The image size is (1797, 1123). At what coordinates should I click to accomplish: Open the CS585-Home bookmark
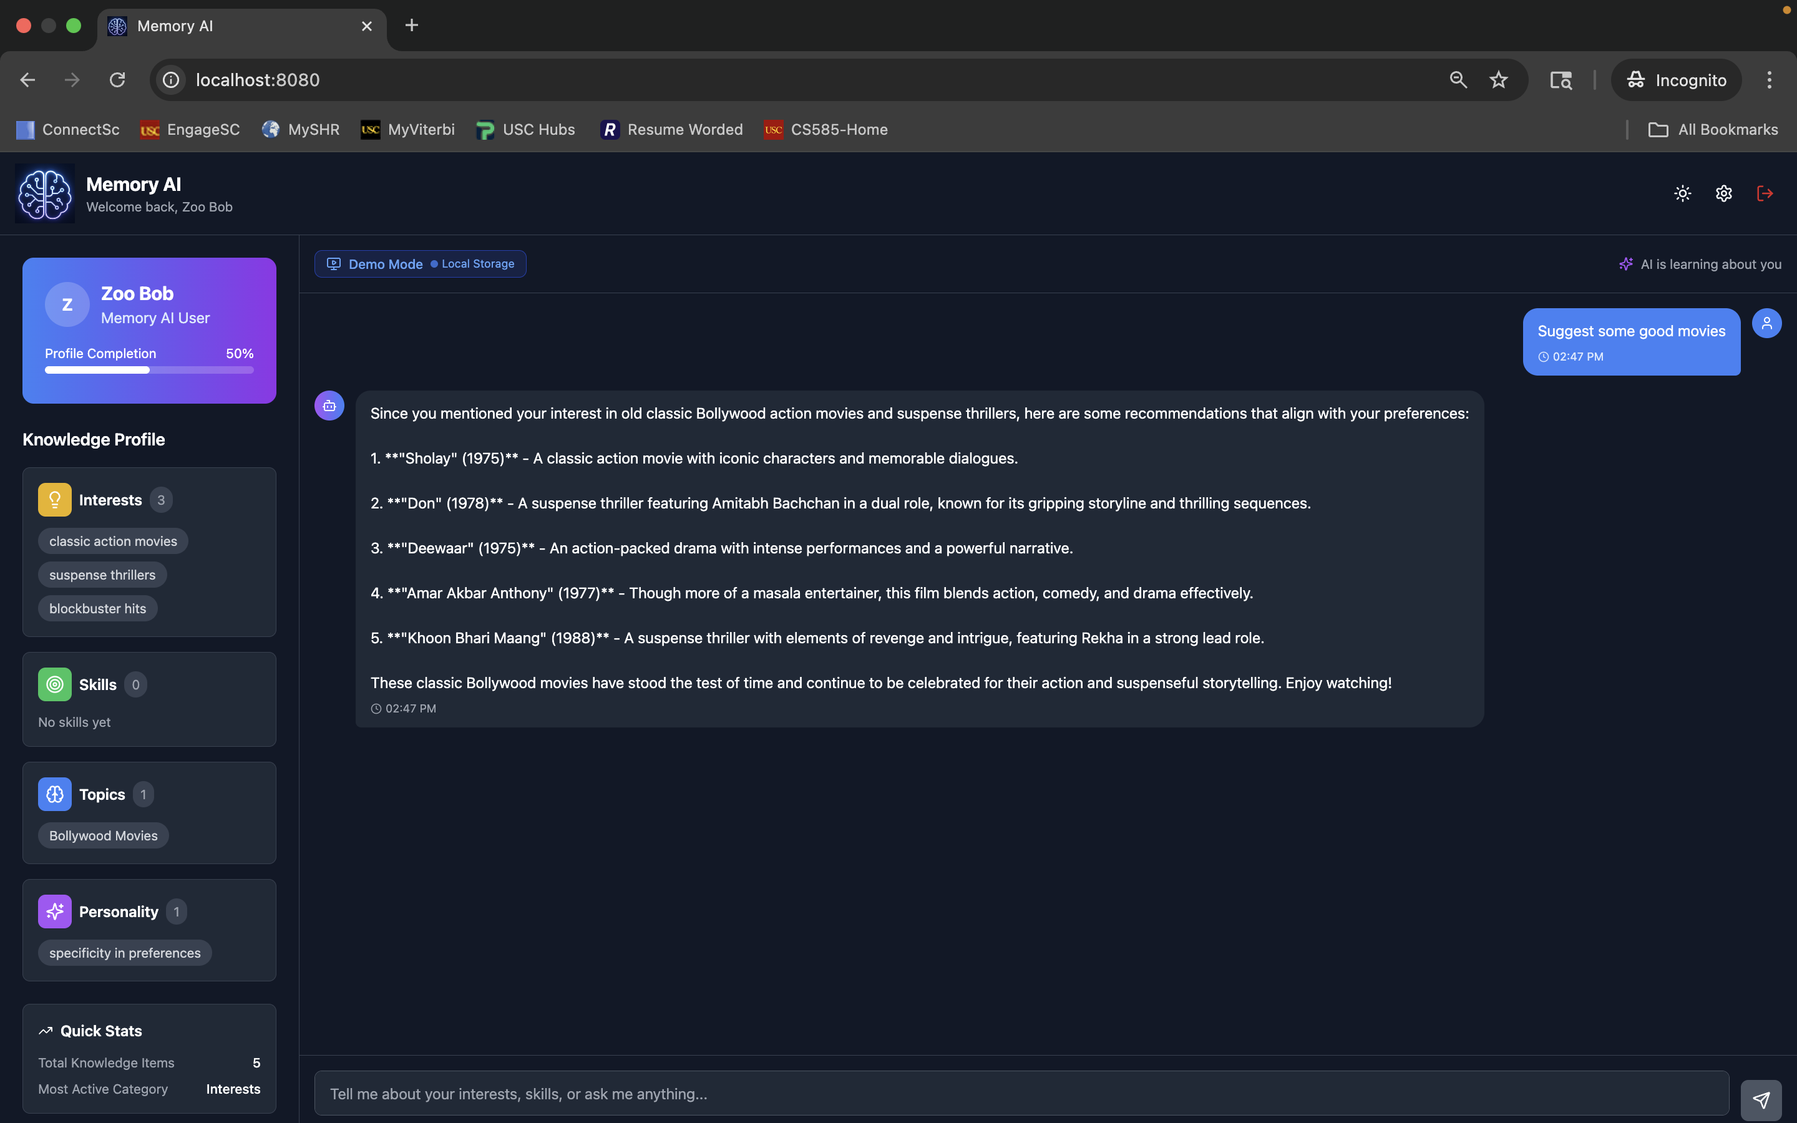pos(825,130)
